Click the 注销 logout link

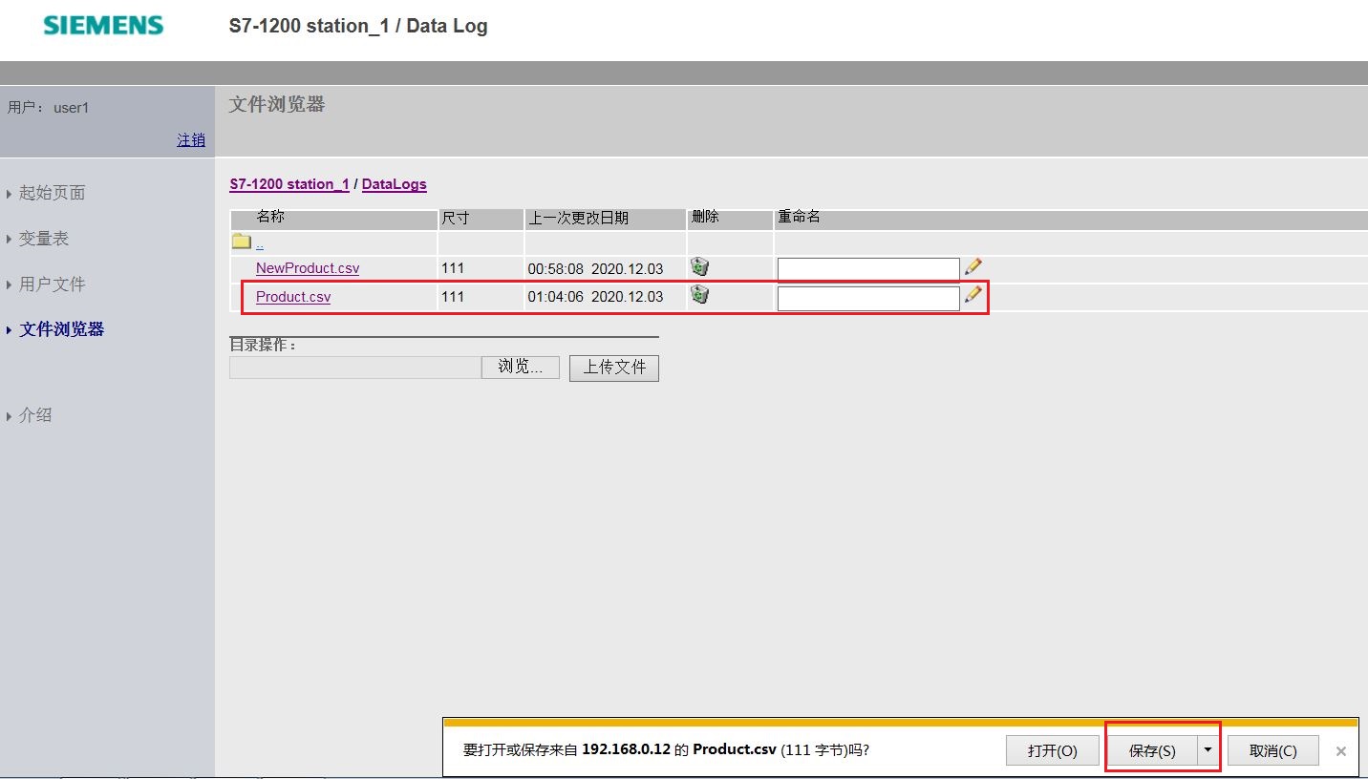[x=191, y=140]
